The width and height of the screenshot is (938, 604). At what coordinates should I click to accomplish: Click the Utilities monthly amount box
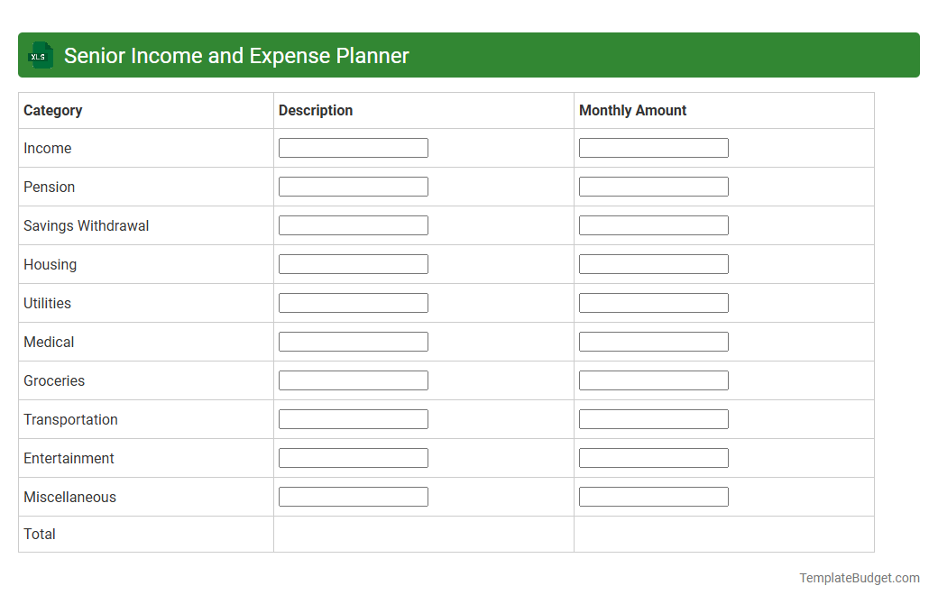tap(653, 302)
